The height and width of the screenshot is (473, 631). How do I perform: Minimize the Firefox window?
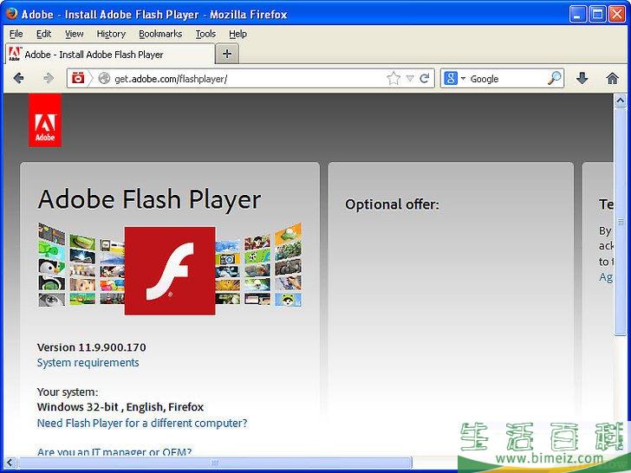tap(578, 14)
